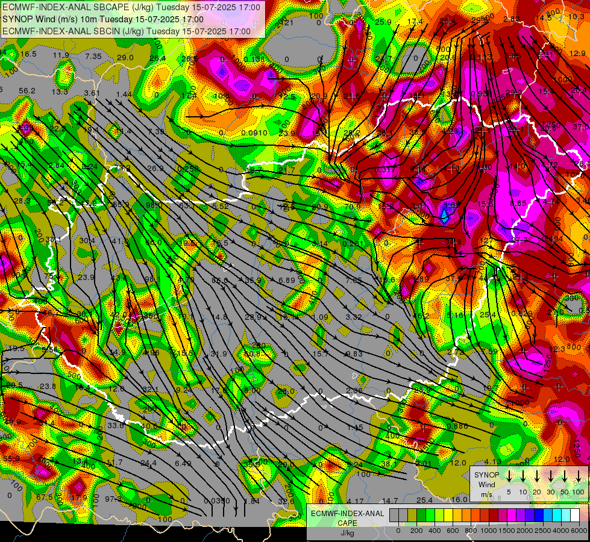The height and width of the screenshot is (542, 590).
Task: Pick the dark red swatch right of 1000 tick
Action: [x=494, y=515]
